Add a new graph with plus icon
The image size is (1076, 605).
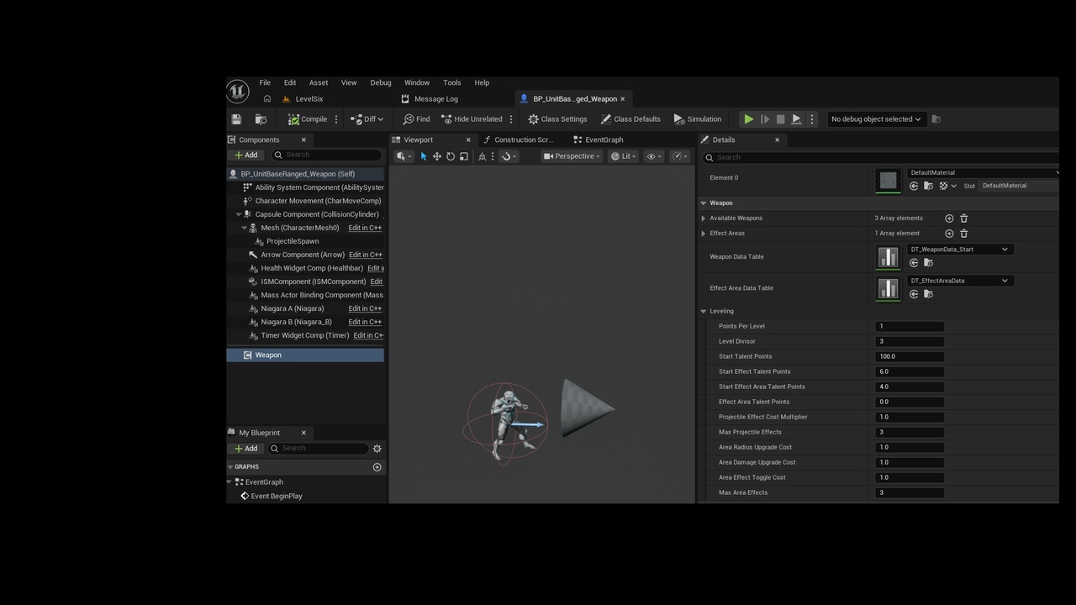377,467
